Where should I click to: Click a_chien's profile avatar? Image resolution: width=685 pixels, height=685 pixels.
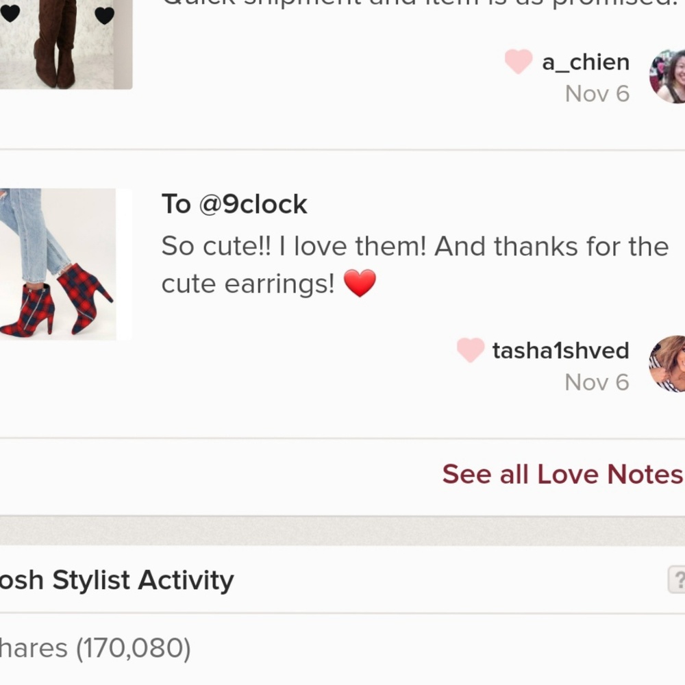pos(668,76)
